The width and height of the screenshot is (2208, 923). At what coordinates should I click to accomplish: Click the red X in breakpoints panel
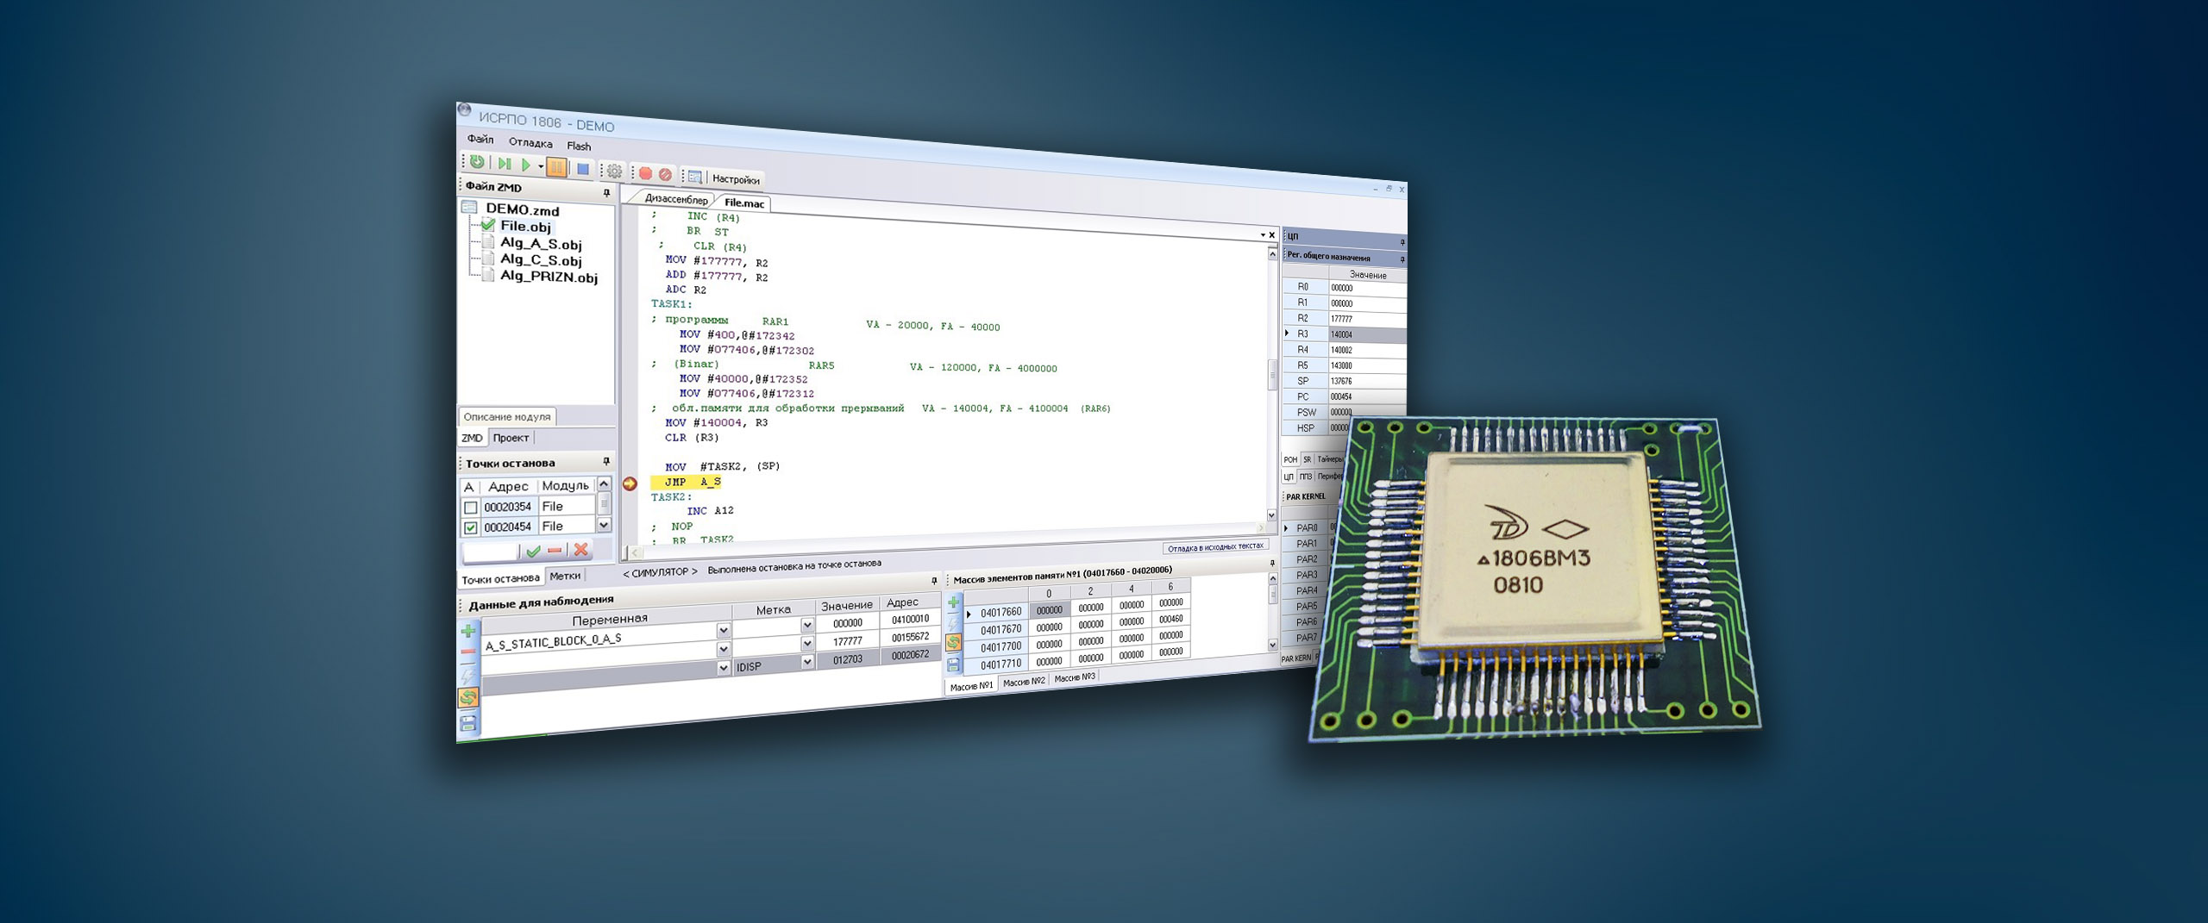[x=580, y=549]
